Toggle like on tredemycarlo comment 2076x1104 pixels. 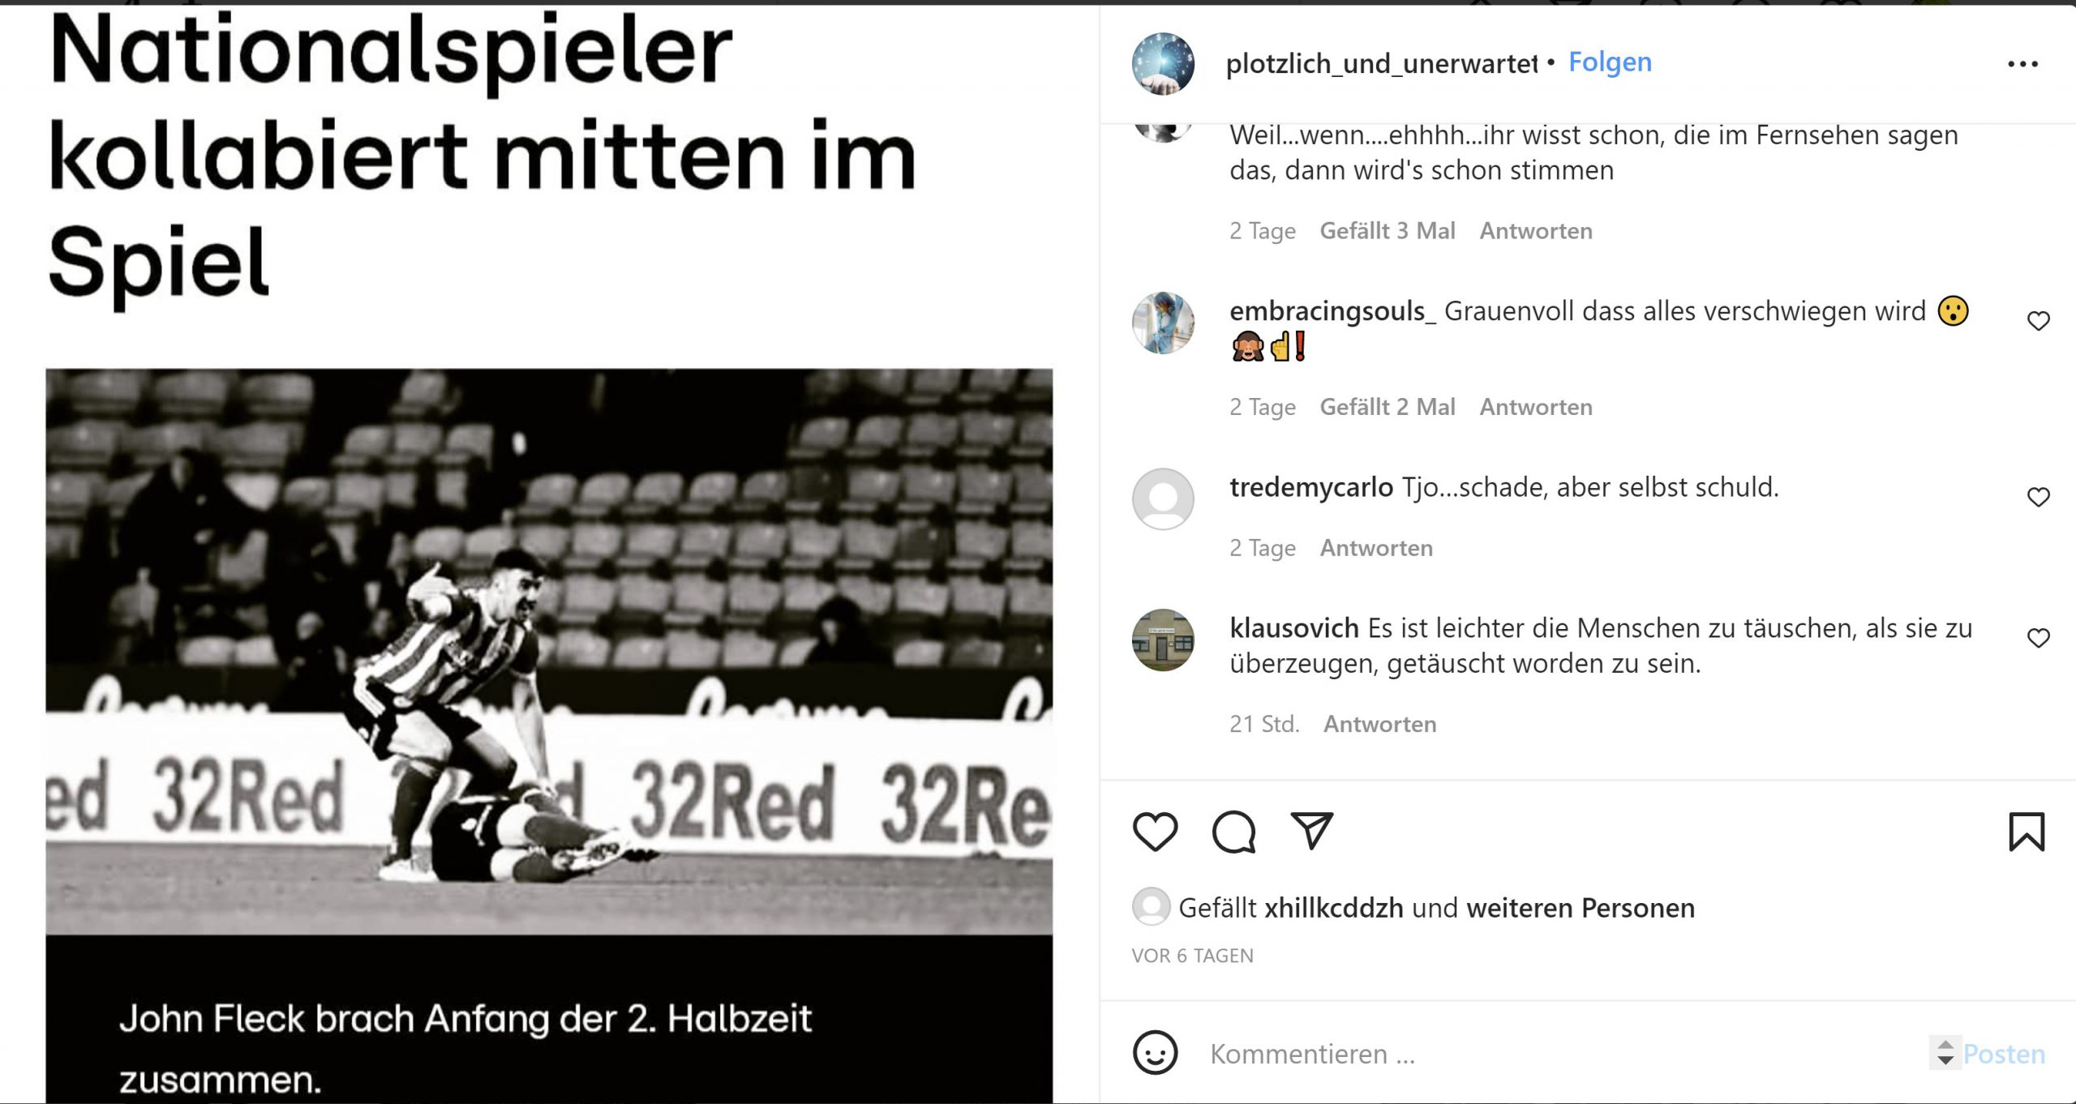pos(2038,497)
